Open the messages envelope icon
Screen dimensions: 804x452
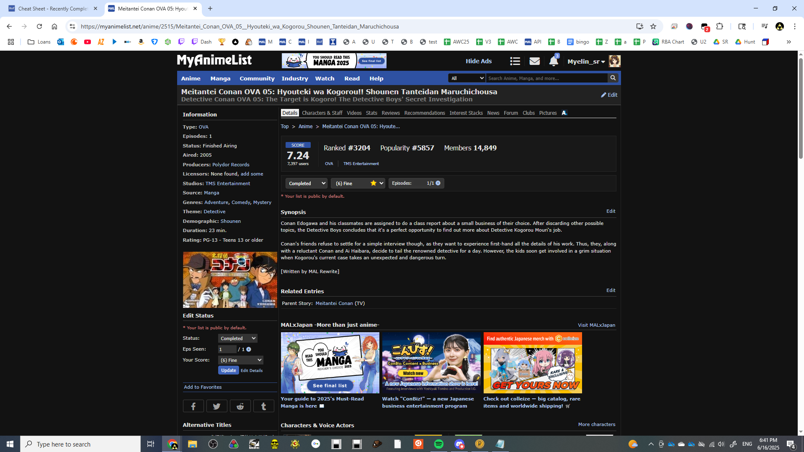click(534, 62)
